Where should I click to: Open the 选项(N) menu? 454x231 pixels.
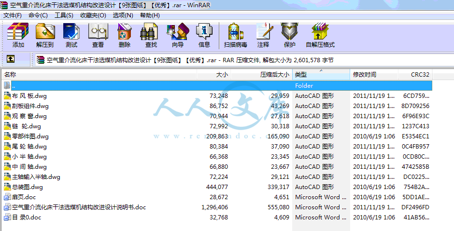point(123,15)
